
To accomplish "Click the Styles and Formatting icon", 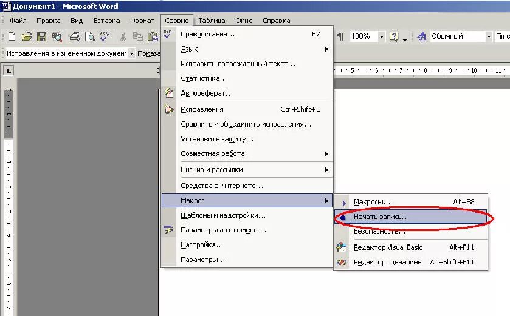I will pyautogui.click(x=421, y=36).
